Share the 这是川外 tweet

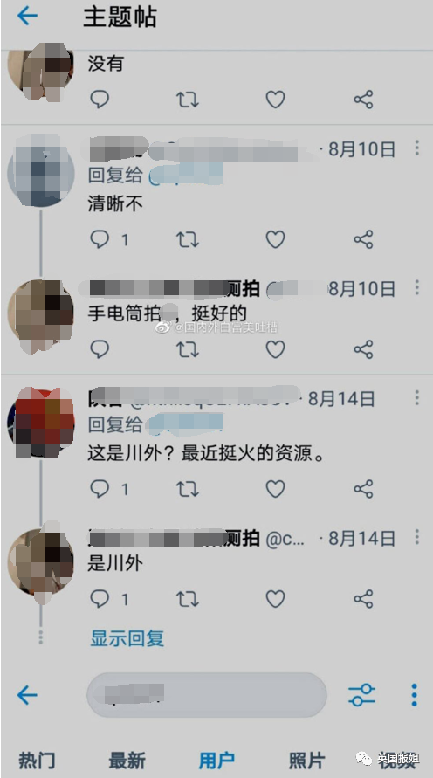click(363, 489)
